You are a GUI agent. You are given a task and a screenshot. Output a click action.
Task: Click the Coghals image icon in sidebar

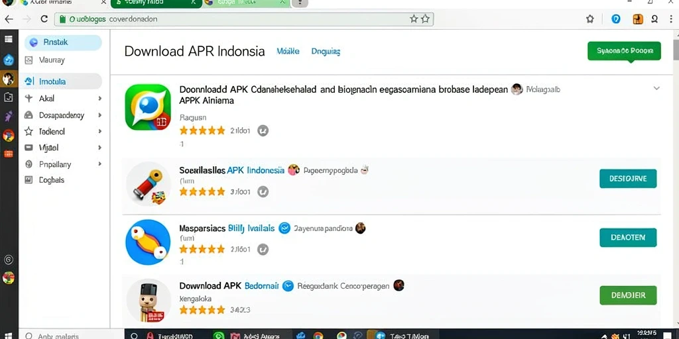(29, 180)
